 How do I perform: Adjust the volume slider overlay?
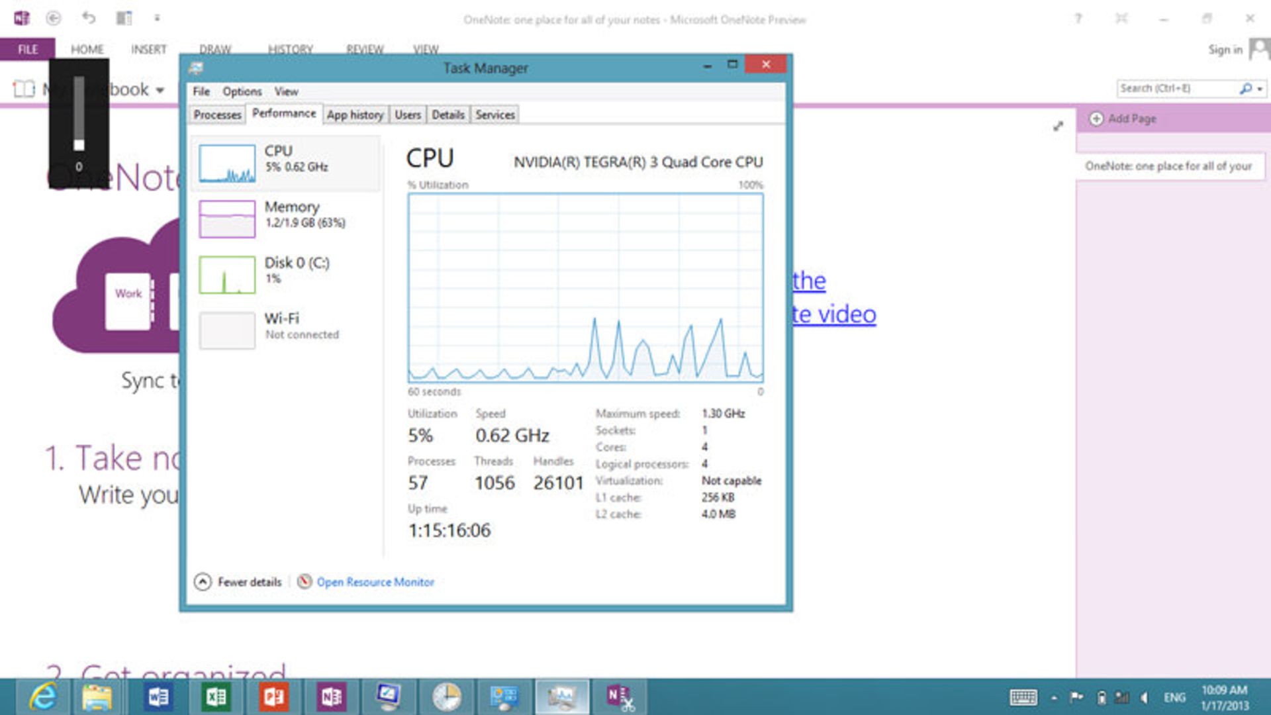click(x=79, y=145)
